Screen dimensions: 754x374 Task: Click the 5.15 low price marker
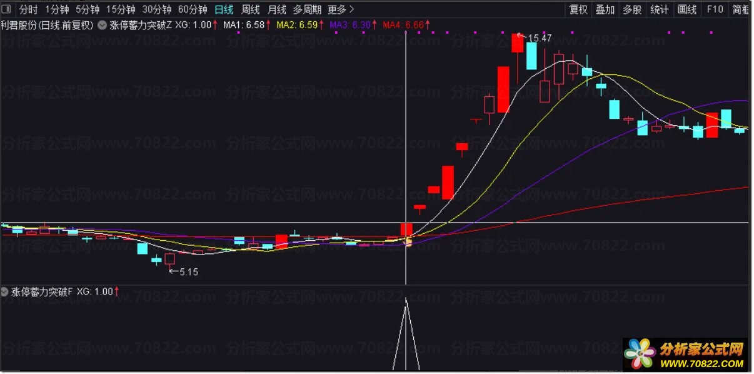pos(189,272)
